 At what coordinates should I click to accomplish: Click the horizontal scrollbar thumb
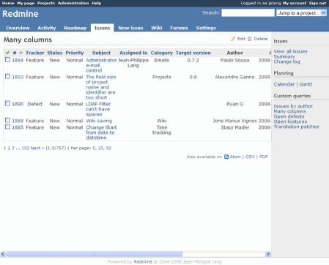(95, 254)
